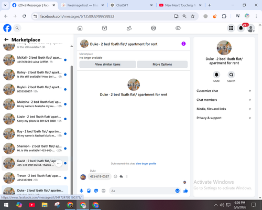
Task: Go to the Facebook logo home
Action: (7, 28)
